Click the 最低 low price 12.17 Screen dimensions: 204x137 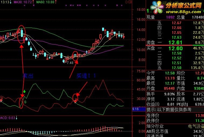point(170,83)
